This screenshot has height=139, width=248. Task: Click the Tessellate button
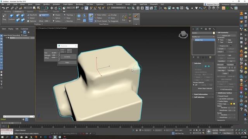(230, 64)
